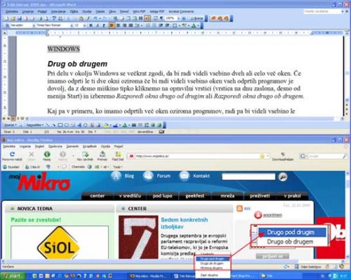351x280 pixels.
Task: Open the font color dropdown arrow
Action: coord(198,26)
